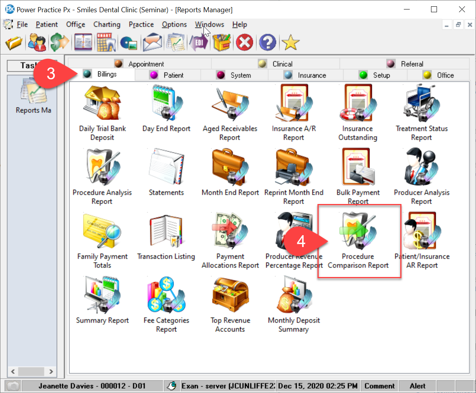Click the open book toolbar icon
This screenshot has height=393, width=476.
[83, 42]
